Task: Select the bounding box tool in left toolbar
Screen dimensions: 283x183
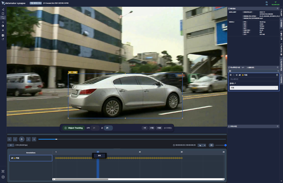Action: tap(3, 17)
